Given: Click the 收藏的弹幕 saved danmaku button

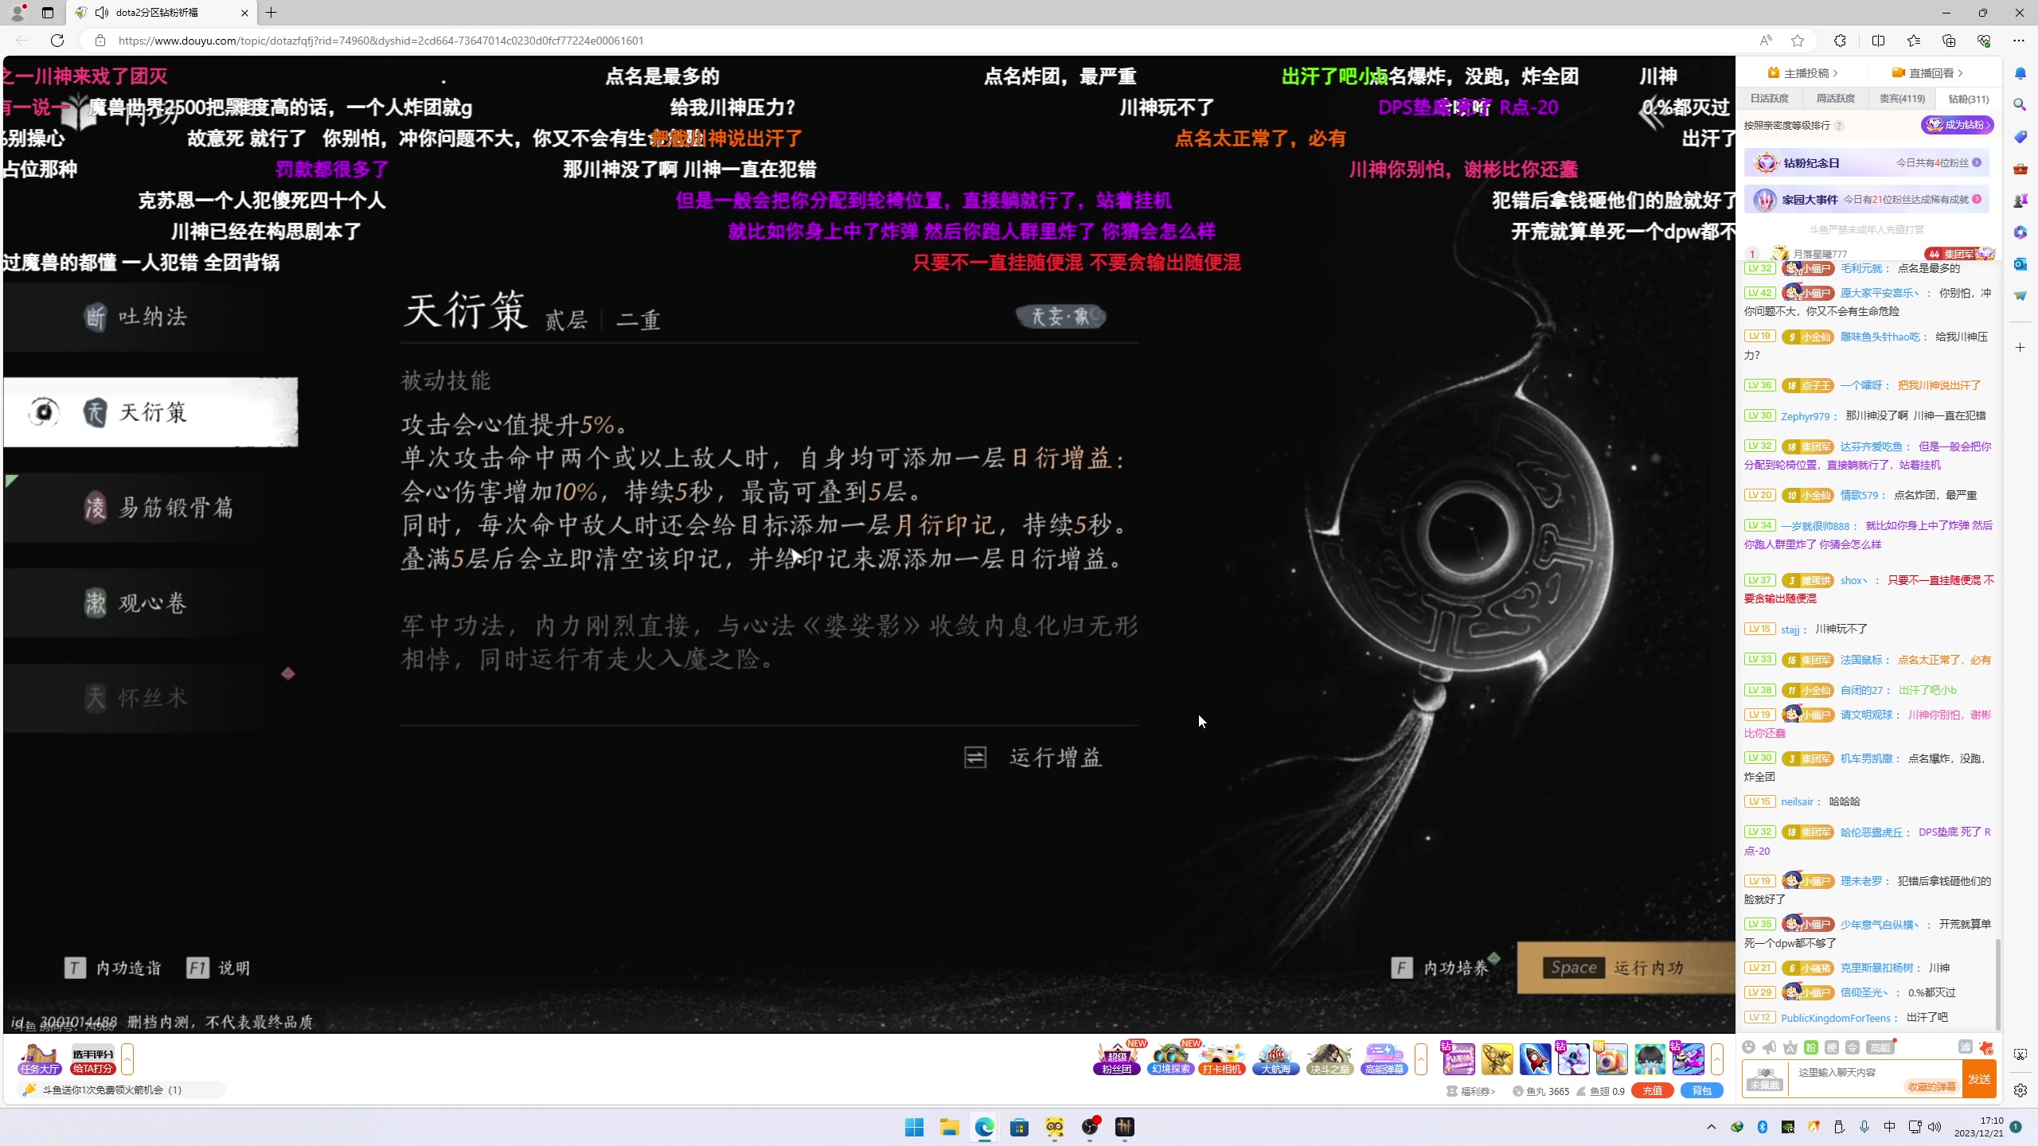Looking at the screenshot, I should 1931,1086.
